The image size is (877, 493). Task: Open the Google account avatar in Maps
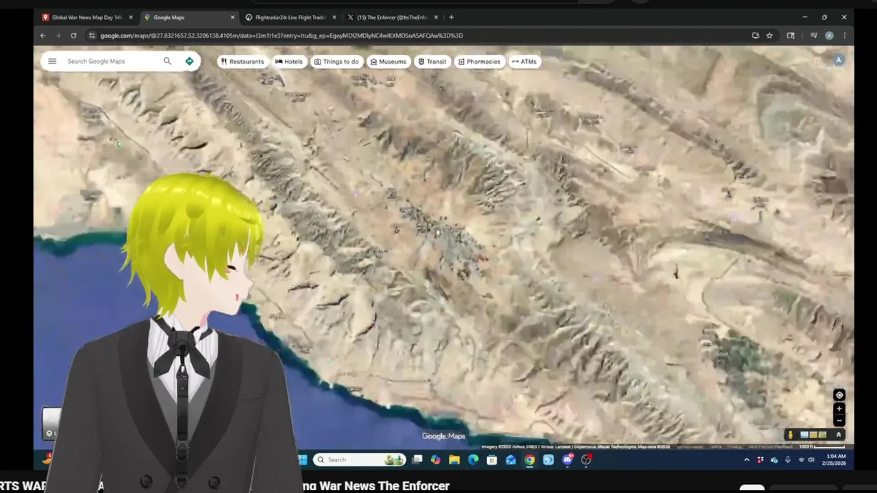click(x=838, y=60)
